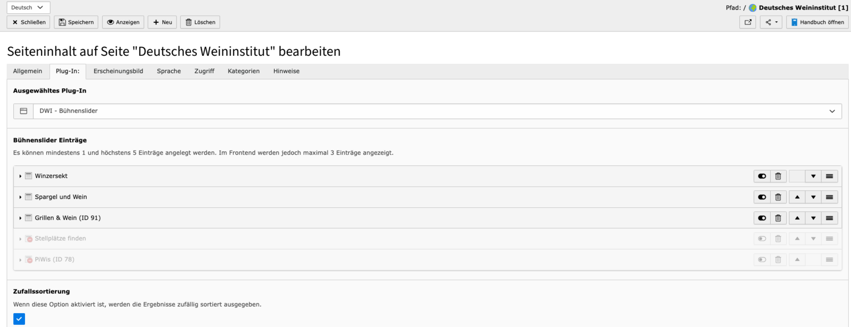Toggle visibility of Winzersekt entry
Image resolution: width=851 pixels, height=327 pixels.
[x=762, y=176]
